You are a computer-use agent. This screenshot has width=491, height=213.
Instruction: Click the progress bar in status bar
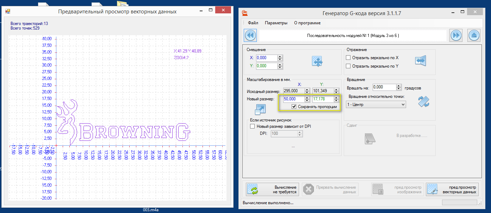(x=459, y=203)
